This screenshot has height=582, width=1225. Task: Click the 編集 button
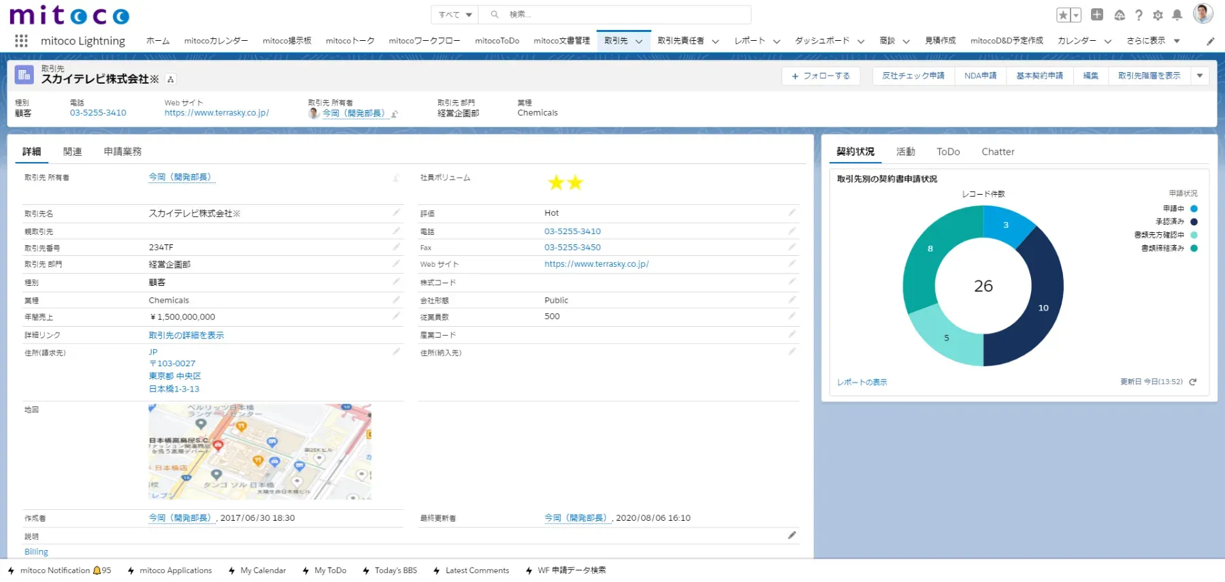click(x=1090, y=76)
